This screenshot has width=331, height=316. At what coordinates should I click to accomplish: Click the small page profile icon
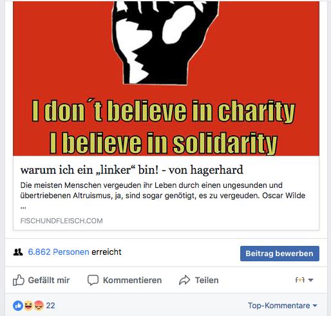(300, 280)
